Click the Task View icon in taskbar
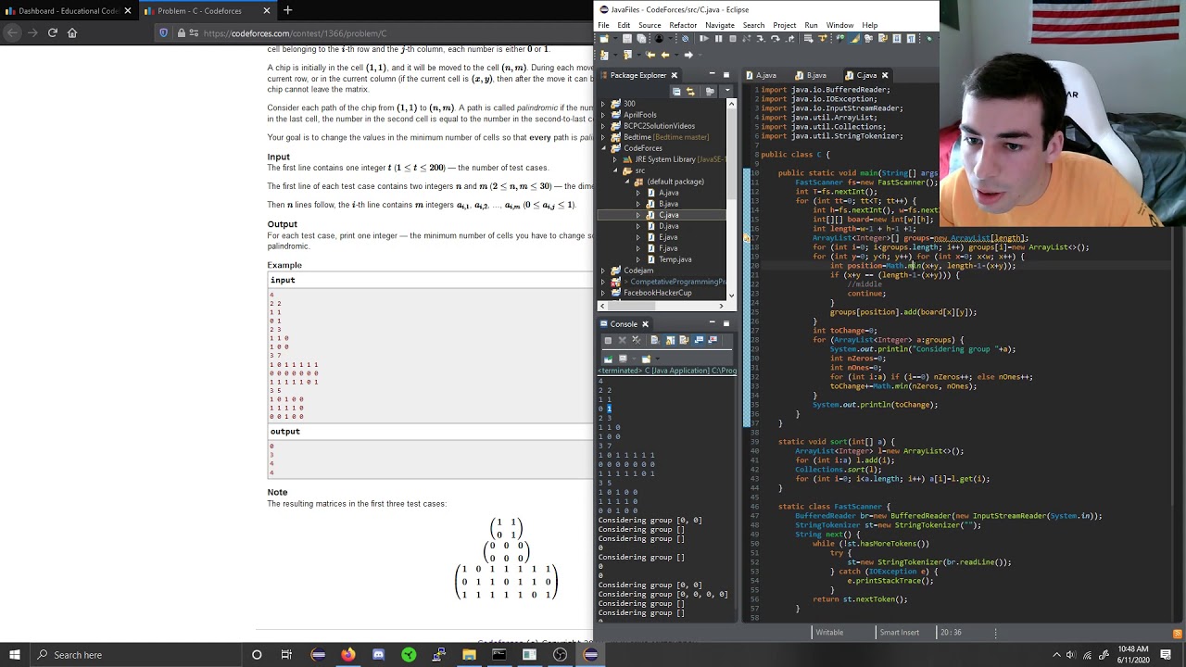Image resolution: width=1186 pixels, height=667 pixels. pos(286,655)
